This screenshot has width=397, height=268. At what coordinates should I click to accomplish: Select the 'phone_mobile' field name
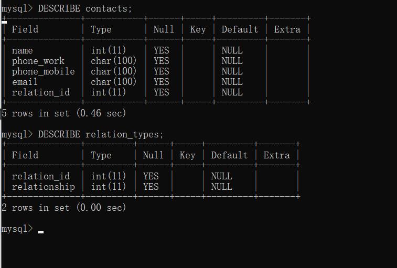point(44,71)
